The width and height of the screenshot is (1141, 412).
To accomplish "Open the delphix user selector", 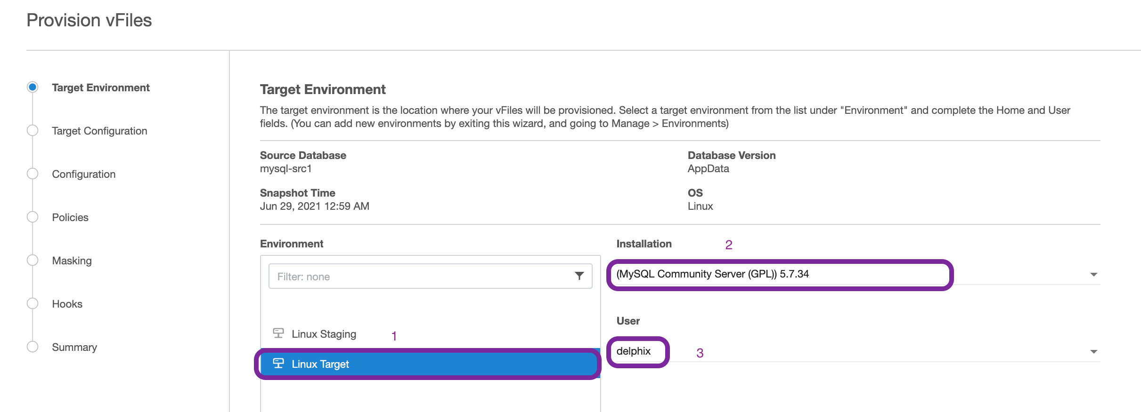I will pyautogui.click(x=634, y=351).
